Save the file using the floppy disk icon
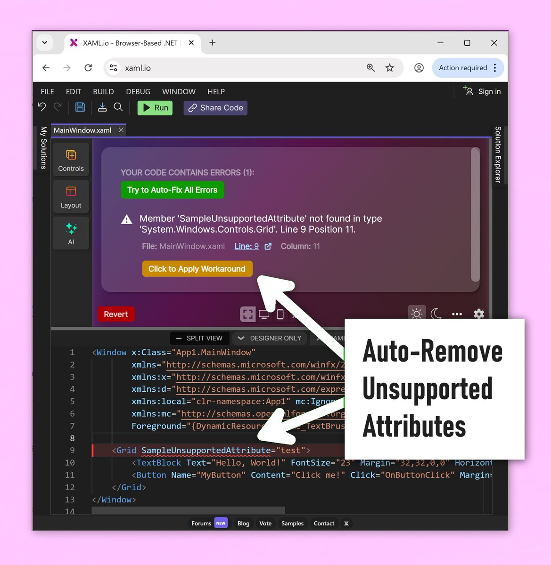Image resolution: width=551 pixels, height=565 pixels. click(x=80, y=107)
